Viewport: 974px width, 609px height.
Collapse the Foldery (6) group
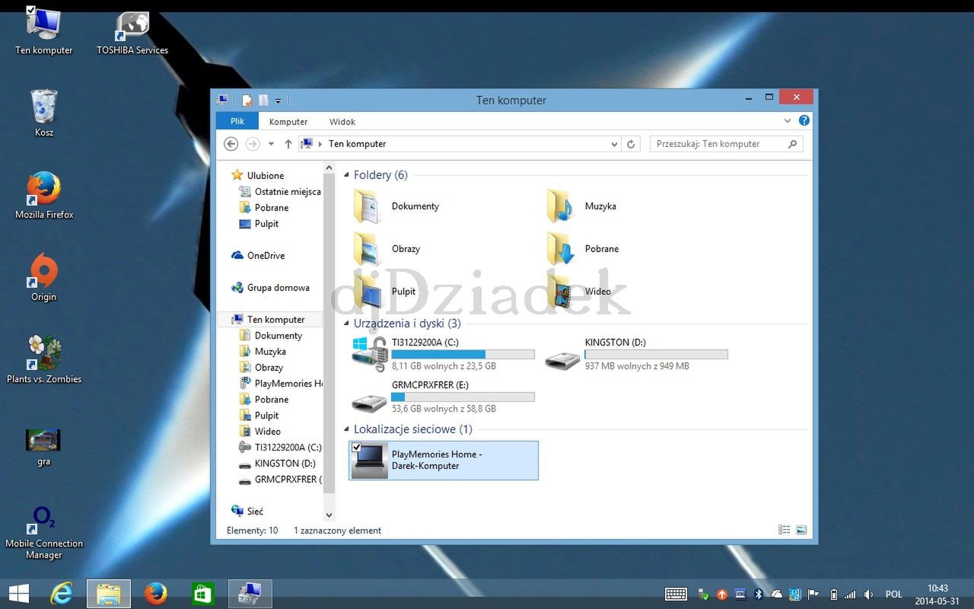(345, 176)
